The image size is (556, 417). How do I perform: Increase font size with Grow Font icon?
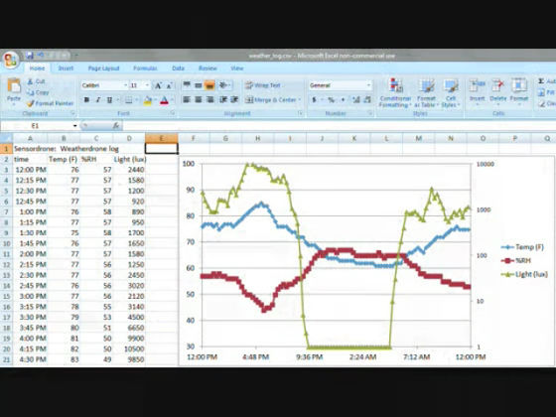(158, 85)
